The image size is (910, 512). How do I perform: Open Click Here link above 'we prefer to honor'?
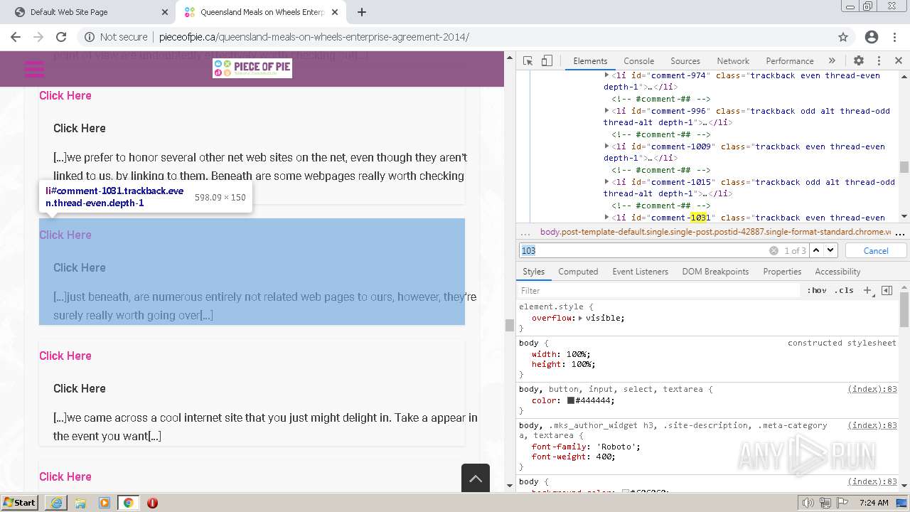[65, 95]
